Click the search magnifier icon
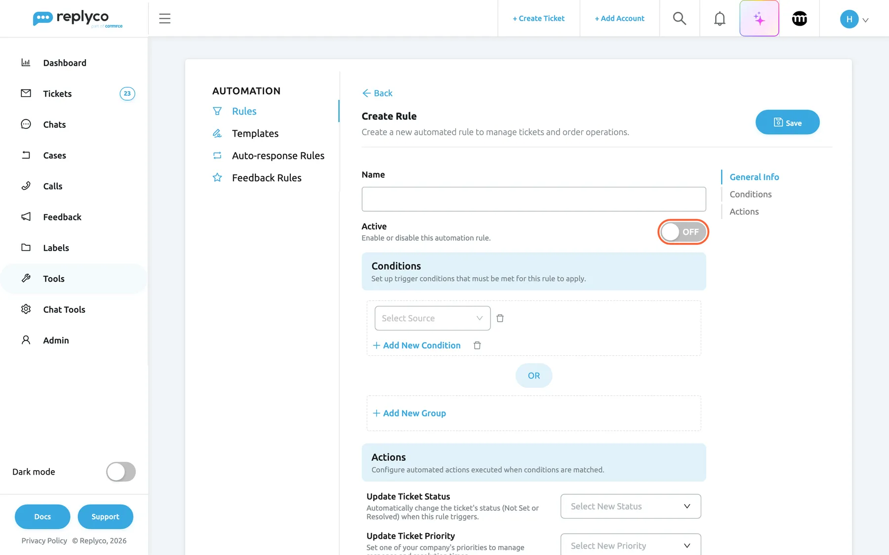 click(680, 19)
